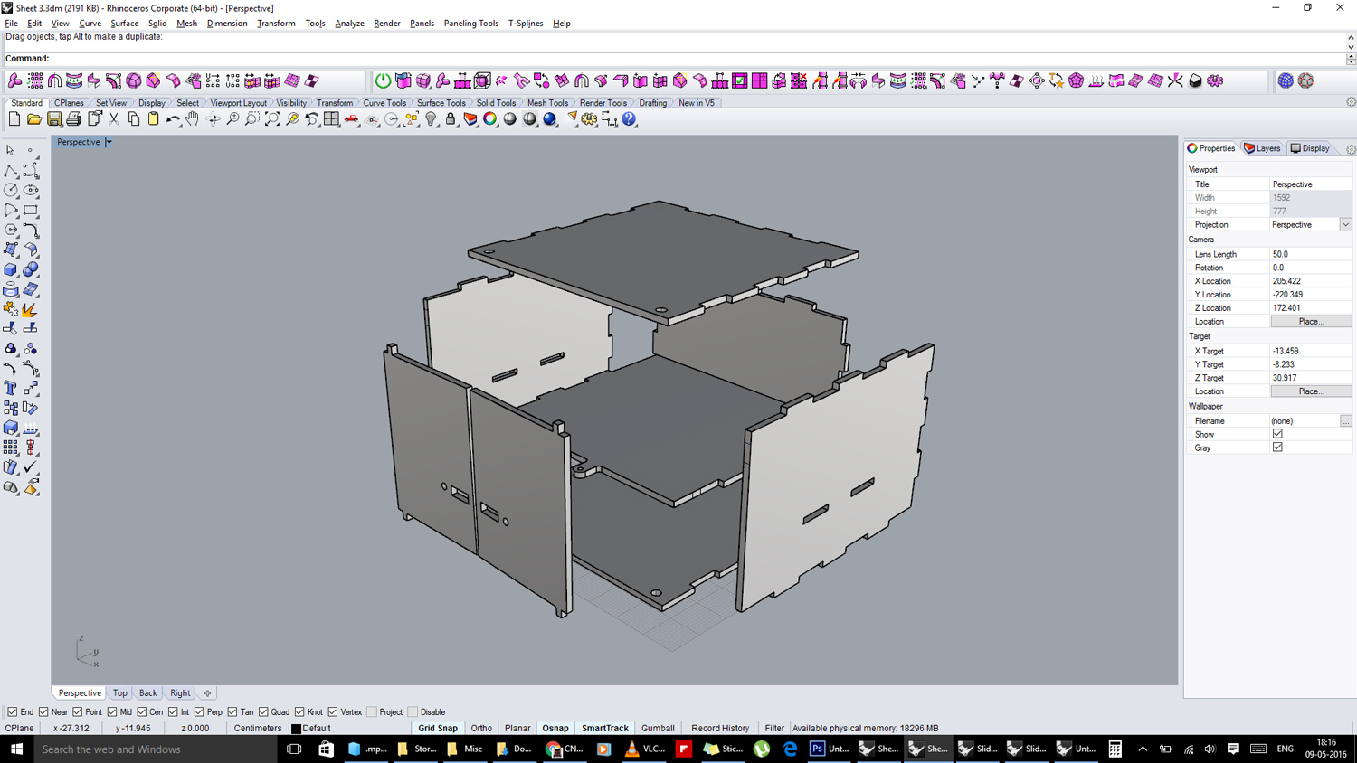
Task: Uncheck the Wallpaper Gray checkbox
Action: (1277, 447)
